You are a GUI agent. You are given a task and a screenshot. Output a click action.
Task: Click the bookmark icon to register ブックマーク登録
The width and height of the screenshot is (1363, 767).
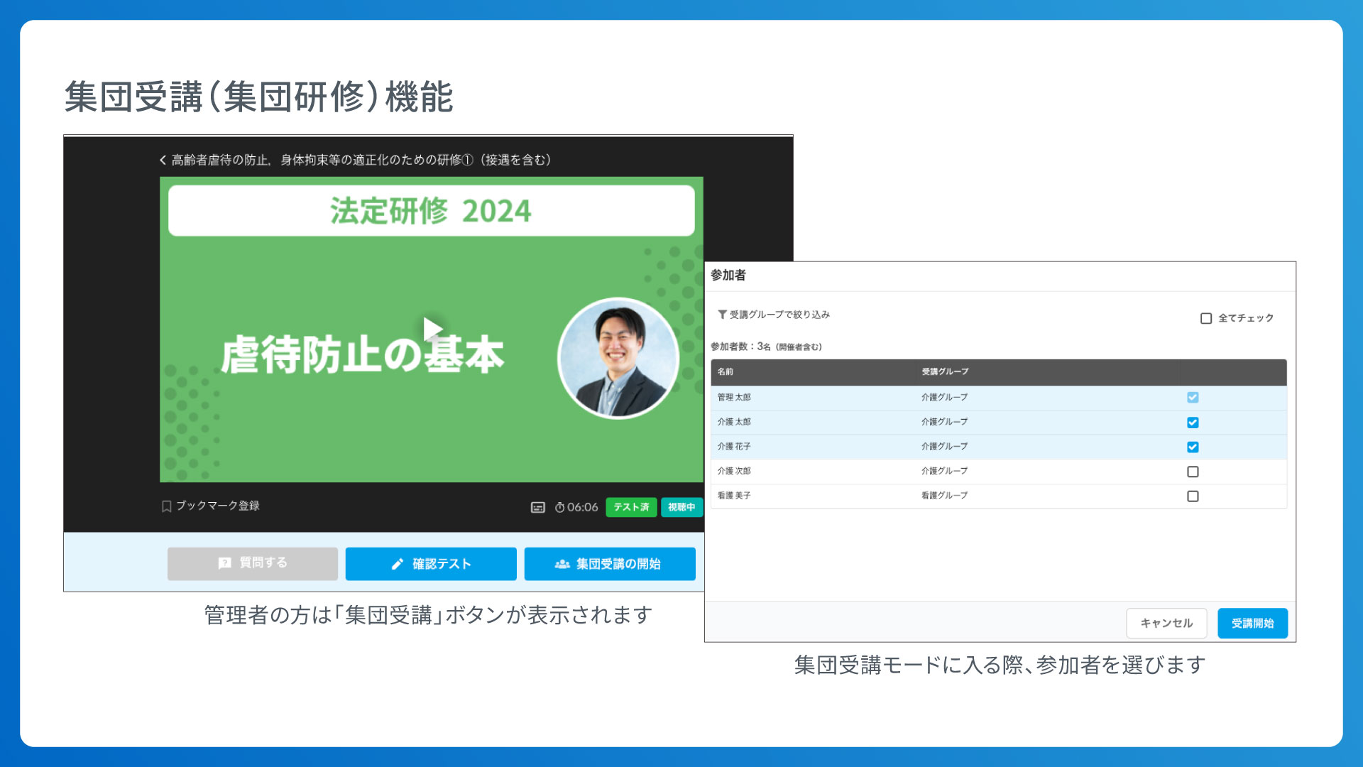coord(168,507)
